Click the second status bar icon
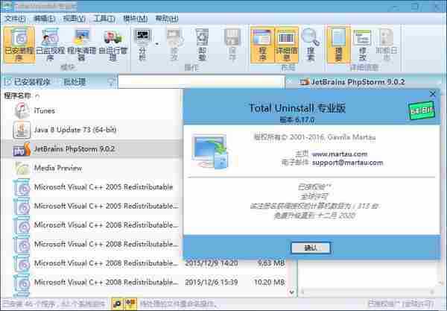Image resolution: width=447 pixels, height=311 pixels. coord(130,304)
